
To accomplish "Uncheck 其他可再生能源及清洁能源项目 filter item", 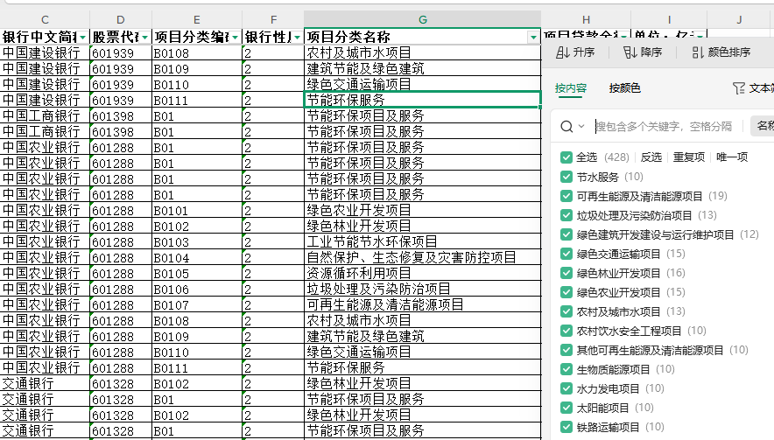I will click(x=566, y=350).
